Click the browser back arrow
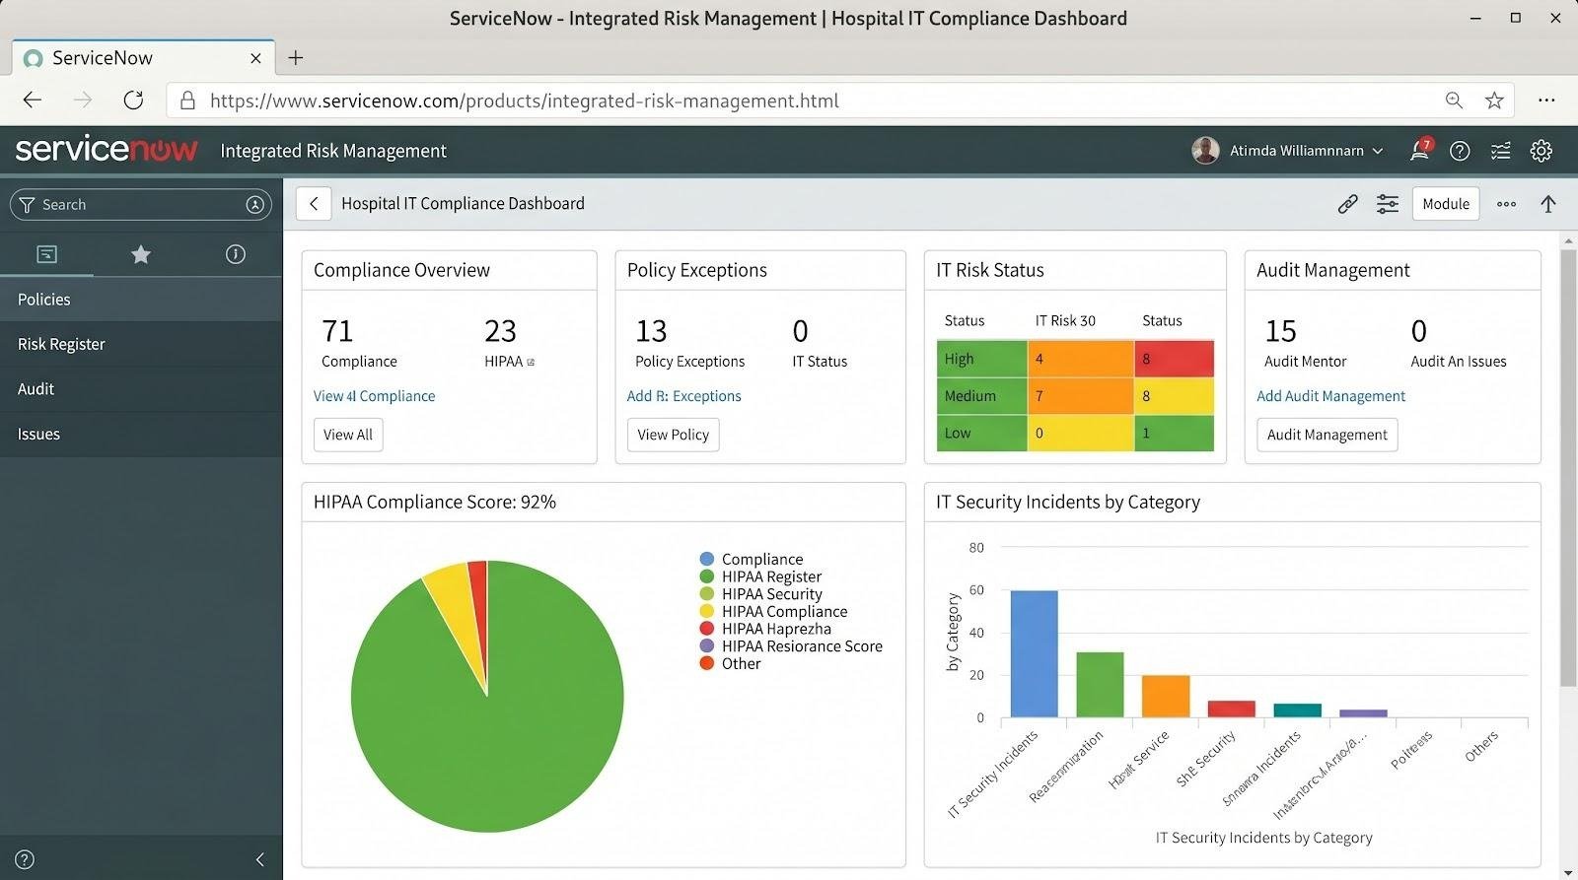Image resolution: width=1578 pixels, height=880 pixels. click(x=33, y=101)
